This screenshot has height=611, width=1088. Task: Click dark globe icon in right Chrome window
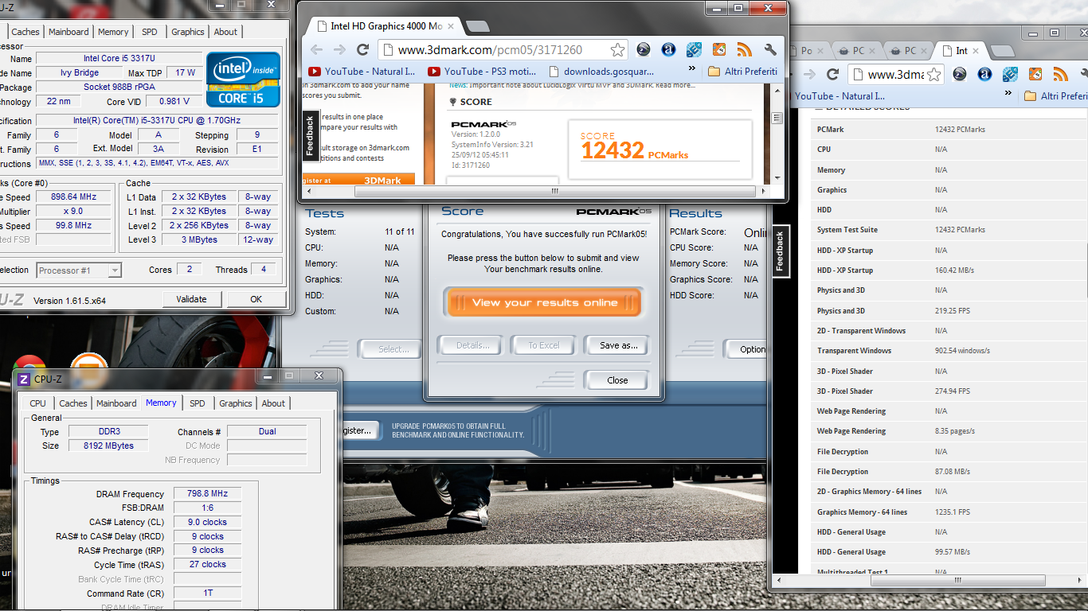click(960, 74)
